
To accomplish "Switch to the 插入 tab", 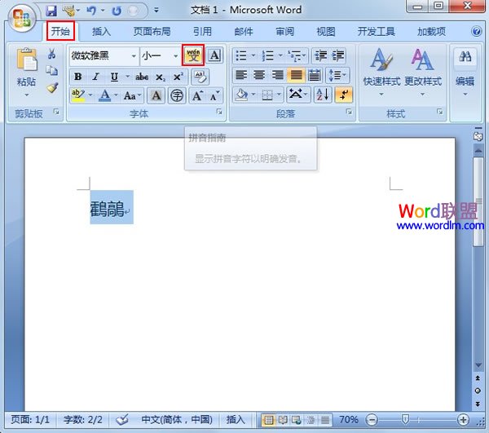I will [x=101, y=32].
